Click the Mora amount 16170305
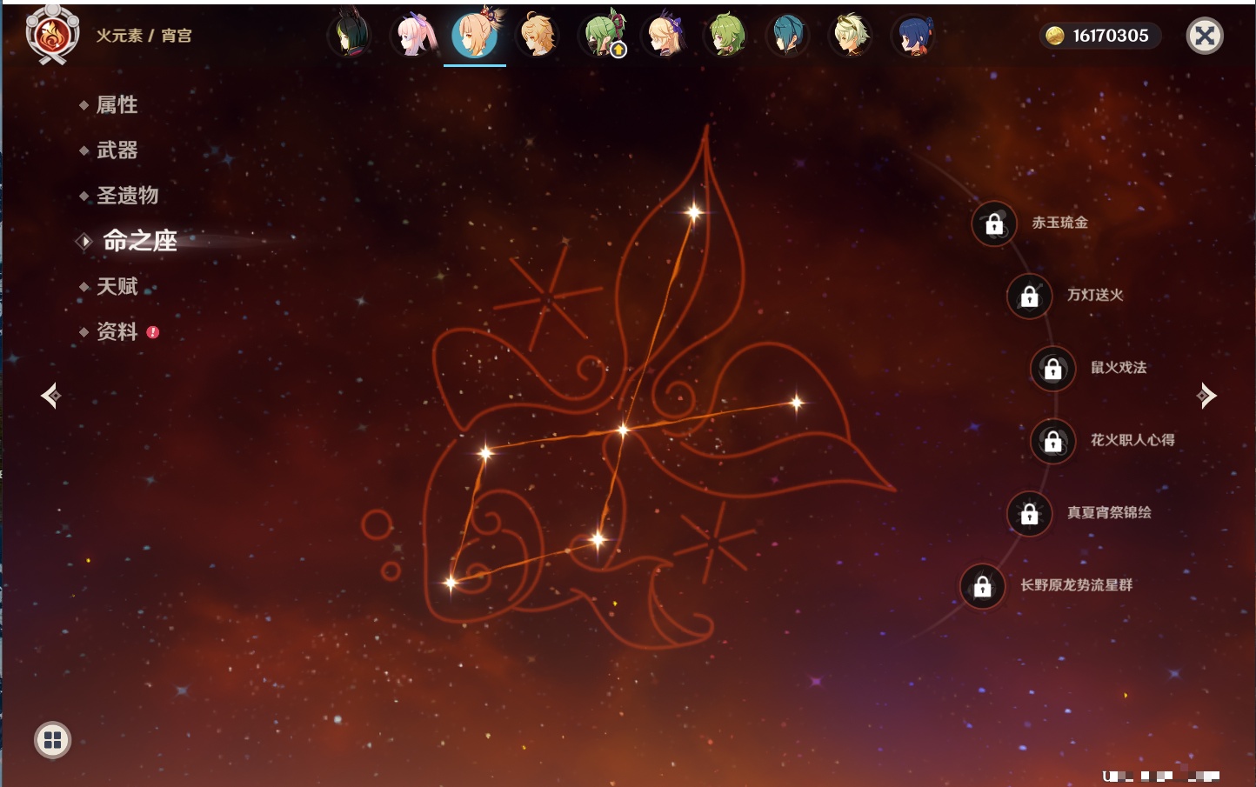The width and height of the screenshot is (1256, 787). pyautogui.click(x=1111, y=36)
